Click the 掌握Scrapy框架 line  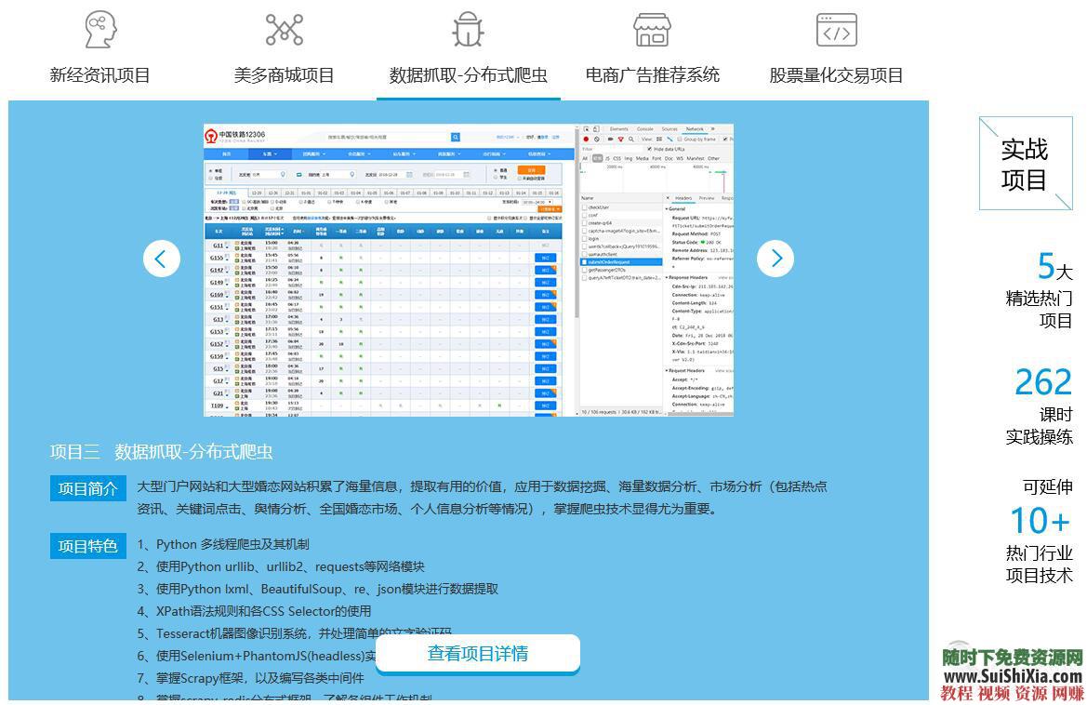250,677
